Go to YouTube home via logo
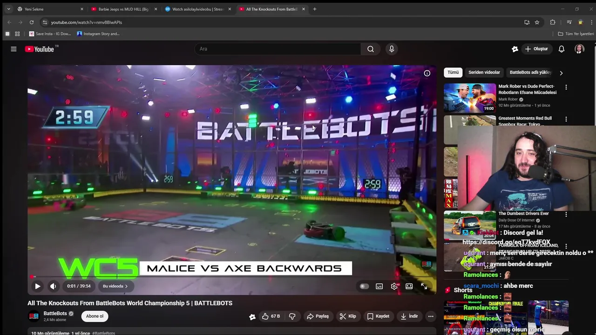The image size is (596, 335). [40, 49]
